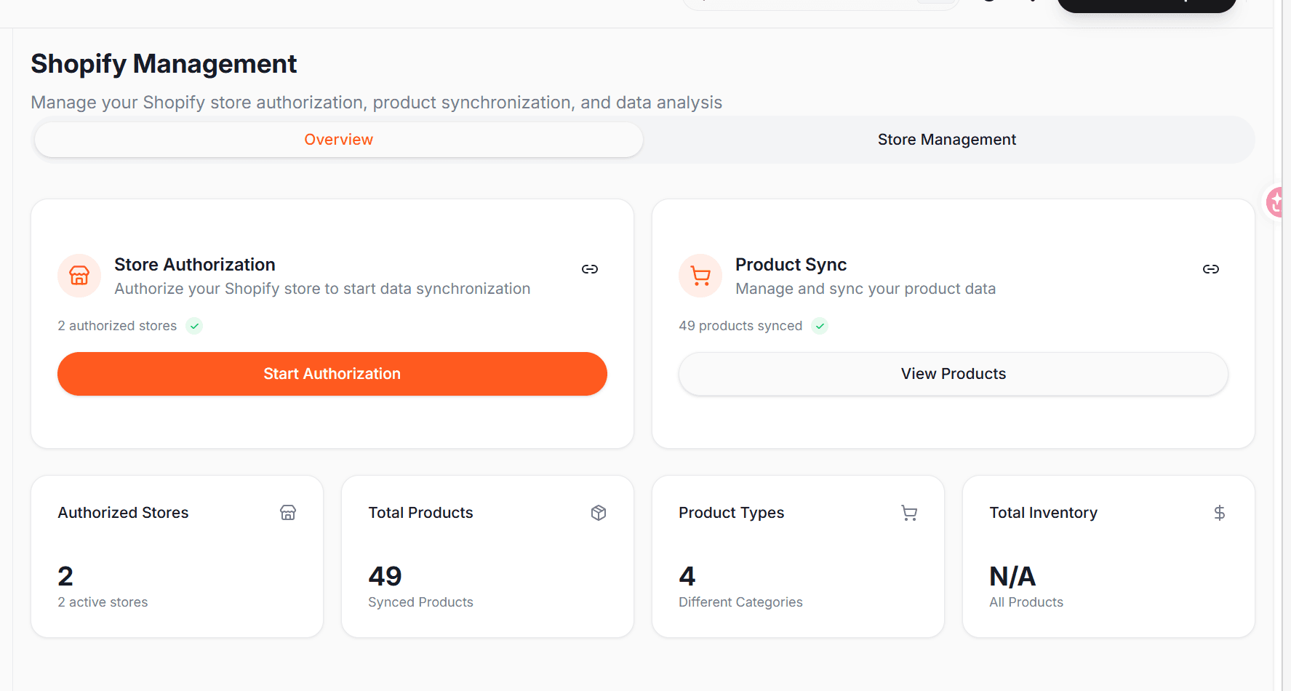Click the 'Different Categories' caption
The width and height of the screenshot is (1291, 691).
[740, 602]
